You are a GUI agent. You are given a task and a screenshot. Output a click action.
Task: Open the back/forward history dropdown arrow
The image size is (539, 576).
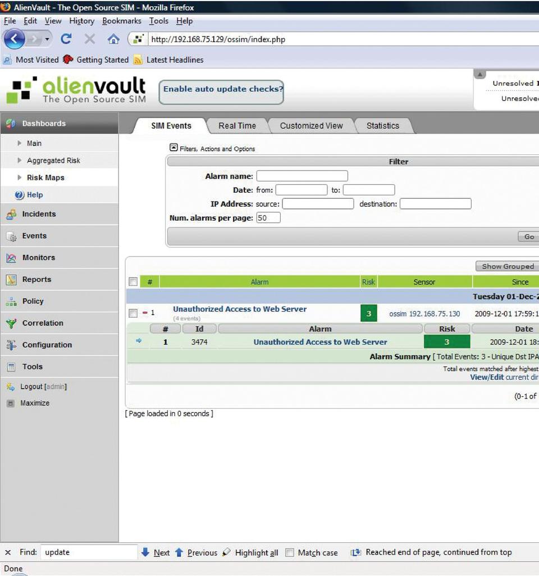(47, 39)
